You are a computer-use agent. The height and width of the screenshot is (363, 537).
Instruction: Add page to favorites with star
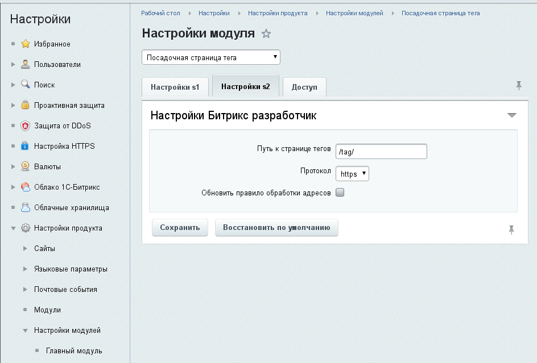click(x=266, y=34)
